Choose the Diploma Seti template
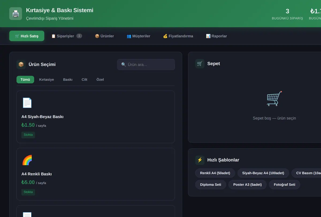Viewport: 321px width, 217px height. click(211, 185)
